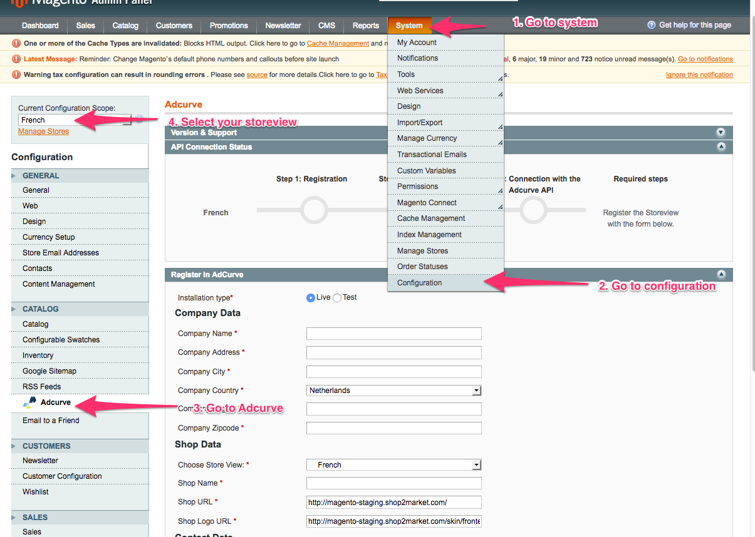This screenshot has height=537, width=755.
Task: Open the Catalog top menu
Action: pos(125,26)
